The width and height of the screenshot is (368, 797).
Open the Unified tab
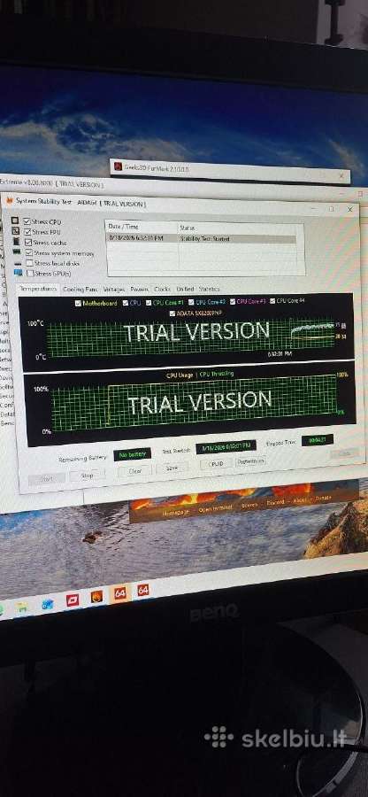pos(185,289)
